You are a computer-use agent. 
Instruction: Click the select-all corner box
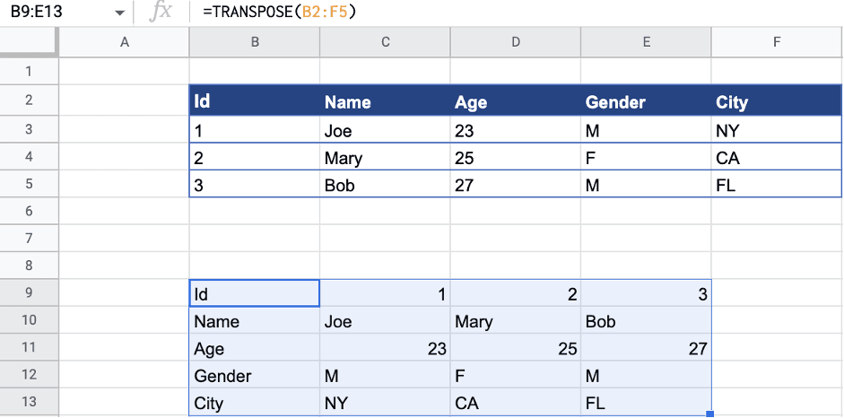click(29, 42)
